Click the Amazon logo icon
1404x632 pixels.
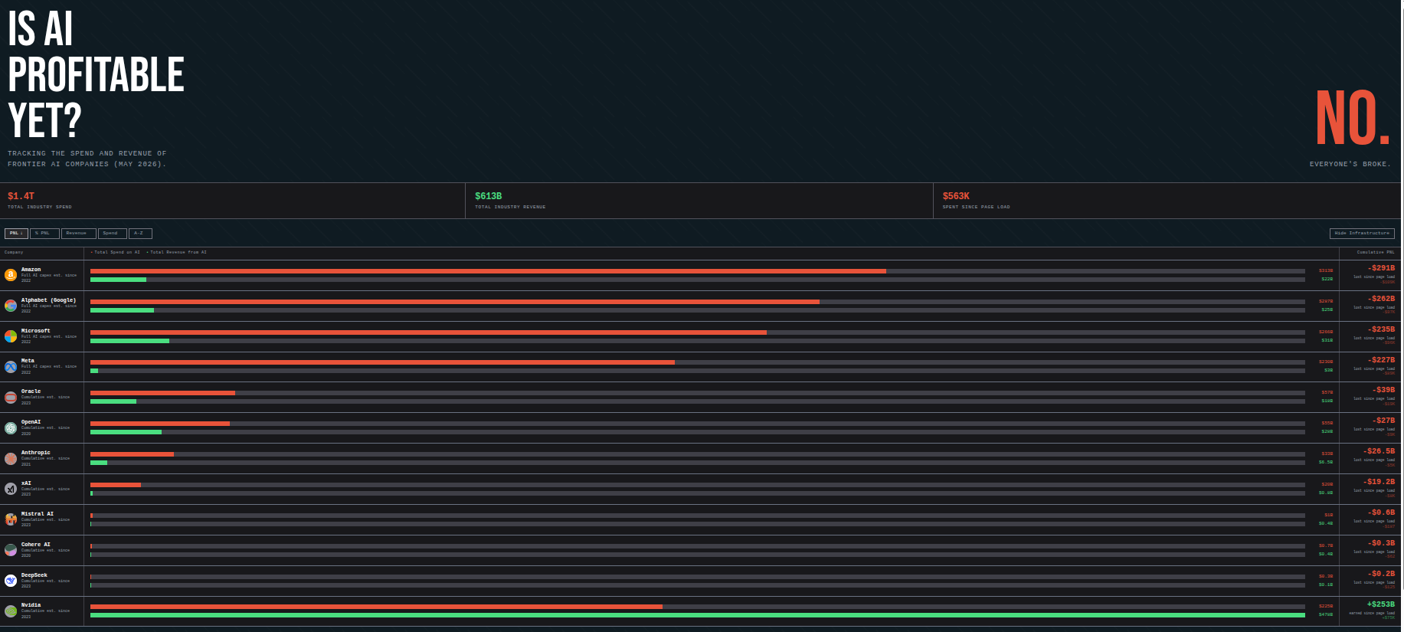(x=11, y=275)
